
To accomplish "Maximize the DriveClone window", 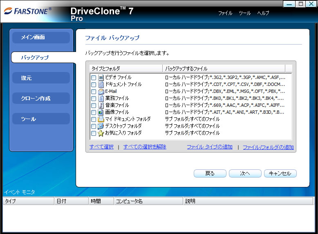I will (300, 4).
